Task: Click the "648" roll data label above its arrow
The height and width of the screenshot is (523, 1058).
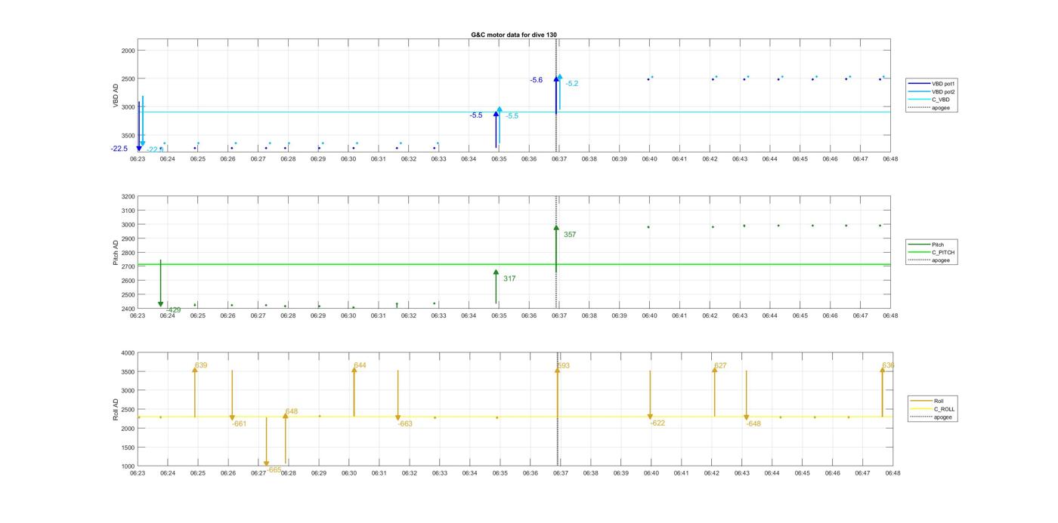Action: point(292,412)
